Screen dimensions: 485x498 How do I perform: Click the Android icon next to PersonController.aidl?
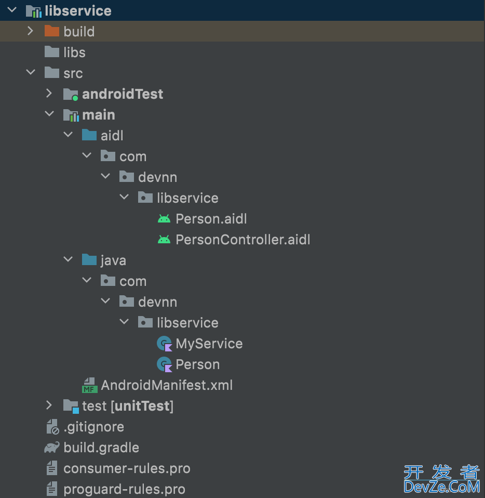164,240
